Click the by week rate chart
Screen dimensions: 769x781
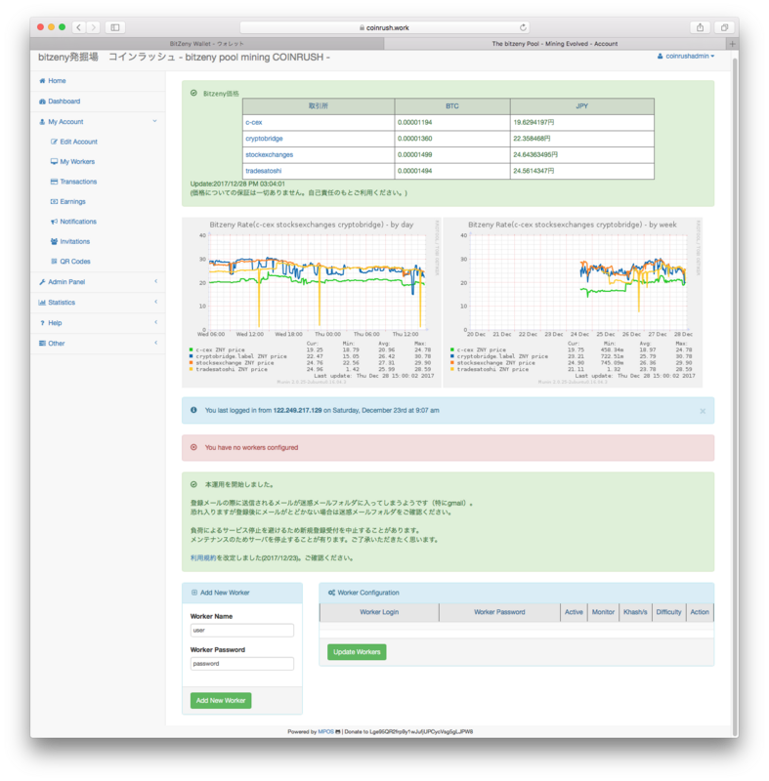pos(573,303)
